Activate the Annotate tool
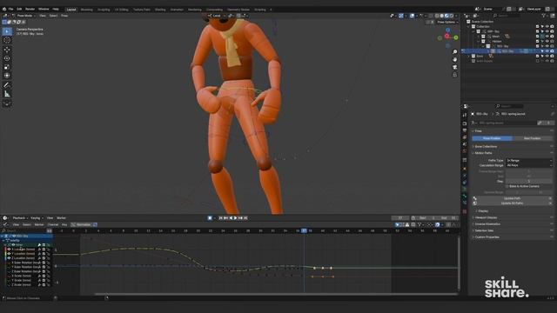The width and height of the screenshot is (557, 313). (7, 85)
